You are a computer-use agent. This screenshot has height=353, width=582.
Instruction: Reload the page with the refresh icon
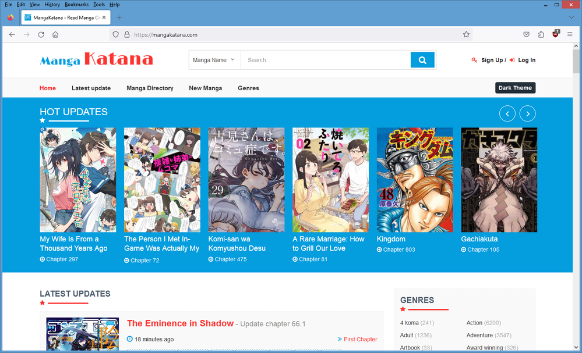pos(41,34)
